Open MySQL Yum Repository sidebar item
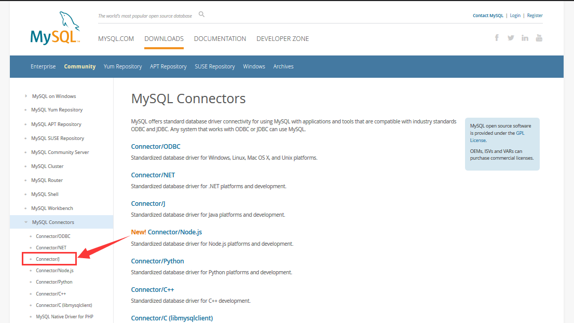The height and width of the screenshot is (323, 574). click(x=57, y=110)
